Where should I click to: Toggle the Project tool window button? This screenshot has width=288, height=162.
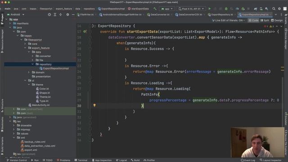[2, 19]
